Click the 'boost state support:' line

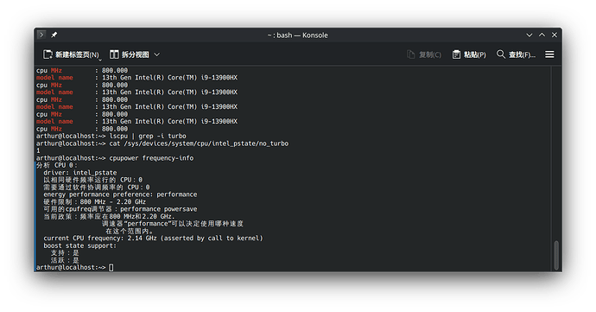[x=79, y=245]
